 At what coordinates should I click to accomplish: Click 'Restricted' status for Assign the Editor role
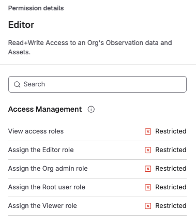(171, 150)
